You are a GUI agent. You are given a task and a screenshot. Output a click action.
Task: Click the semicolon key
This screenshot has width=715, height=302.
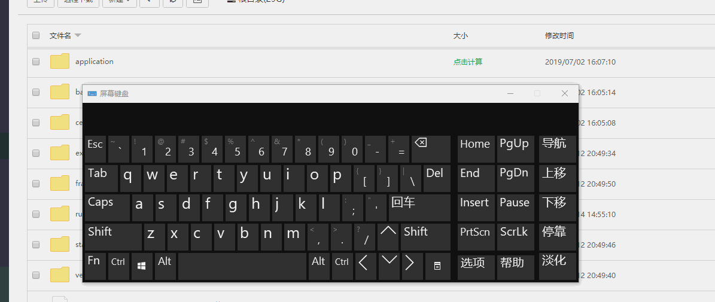pos(352,208)
